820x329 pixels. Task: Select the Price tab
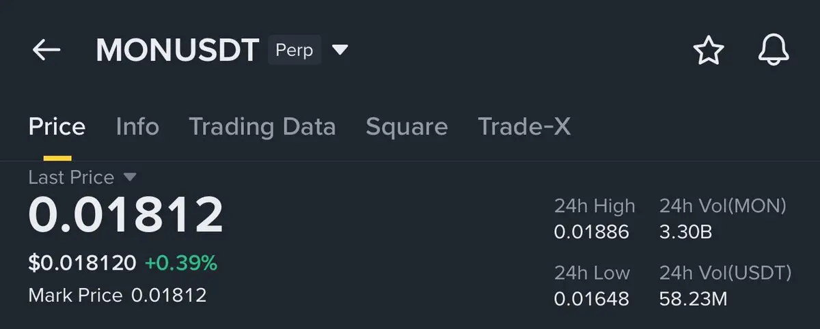click(57, 127)
